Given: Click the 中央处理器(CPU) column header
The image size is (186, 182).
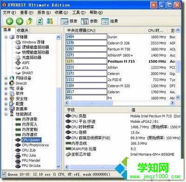Looking at the screenshot, I should [x=105, y=30].
